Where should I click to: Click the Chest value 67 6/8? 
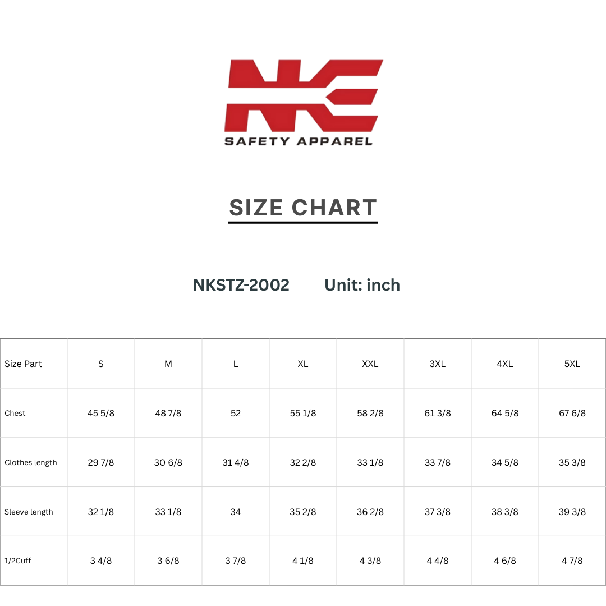572,413
